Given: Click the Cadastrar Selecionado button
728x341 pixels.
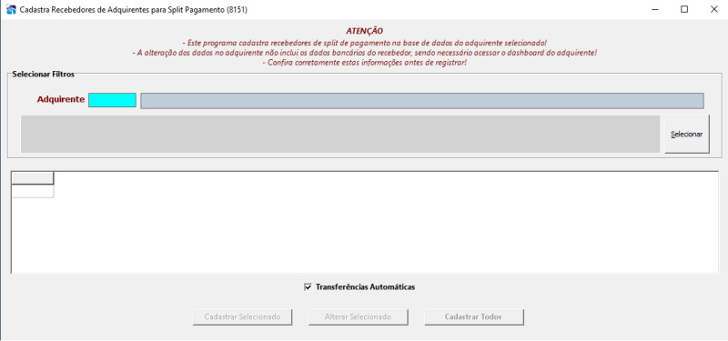Looking at the screenshot, I should (242, 316).
